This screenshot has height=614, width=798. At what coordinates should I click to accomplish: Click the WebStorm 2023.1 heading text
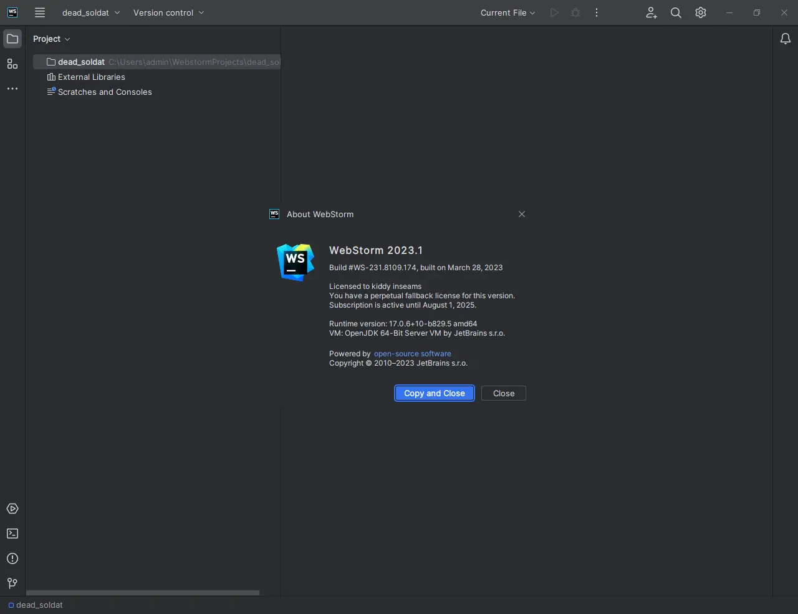pyautogui.click(x=376, y=250)
